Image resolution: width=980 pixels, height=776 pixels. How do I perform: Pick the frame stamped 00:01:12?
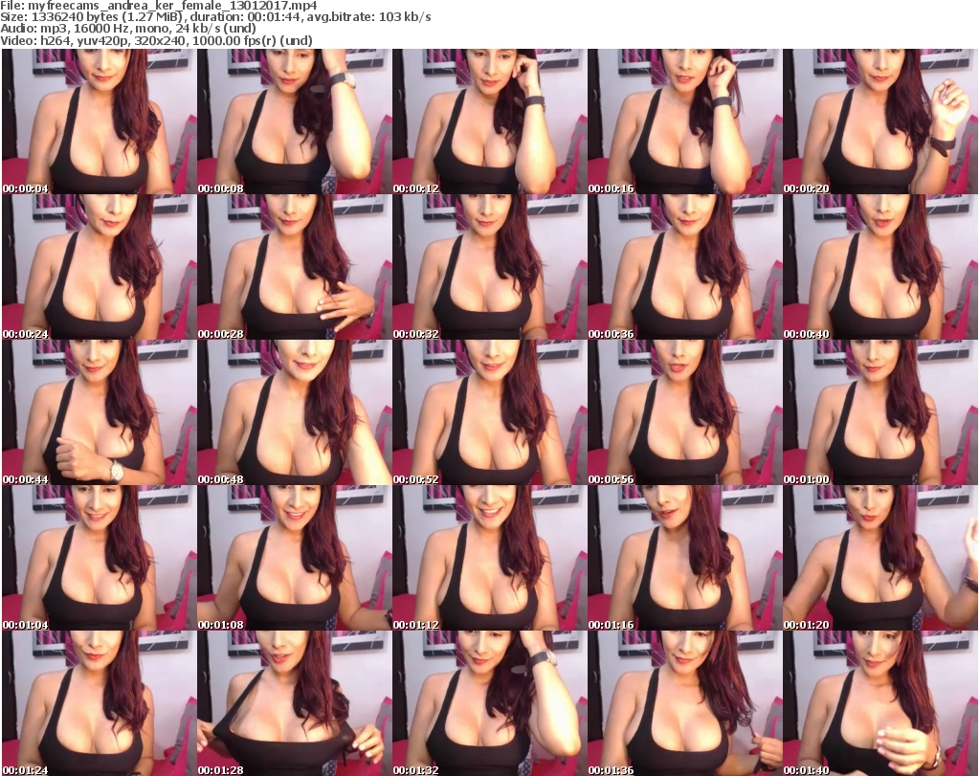[489, 558]
